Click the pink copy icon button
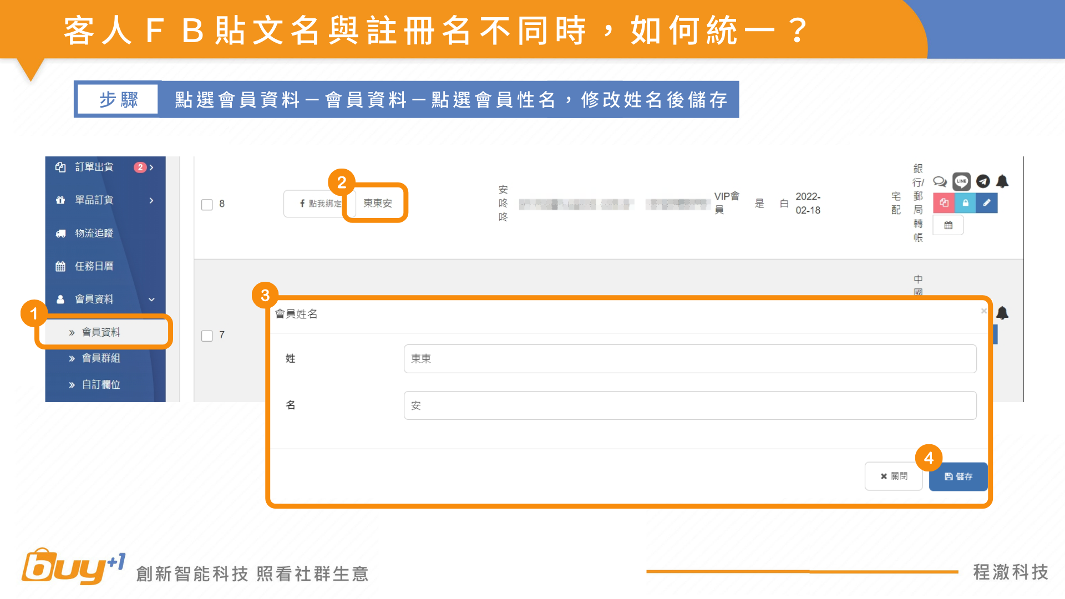The width and height of the screenshot is (1065, 599). click(944, 203)
